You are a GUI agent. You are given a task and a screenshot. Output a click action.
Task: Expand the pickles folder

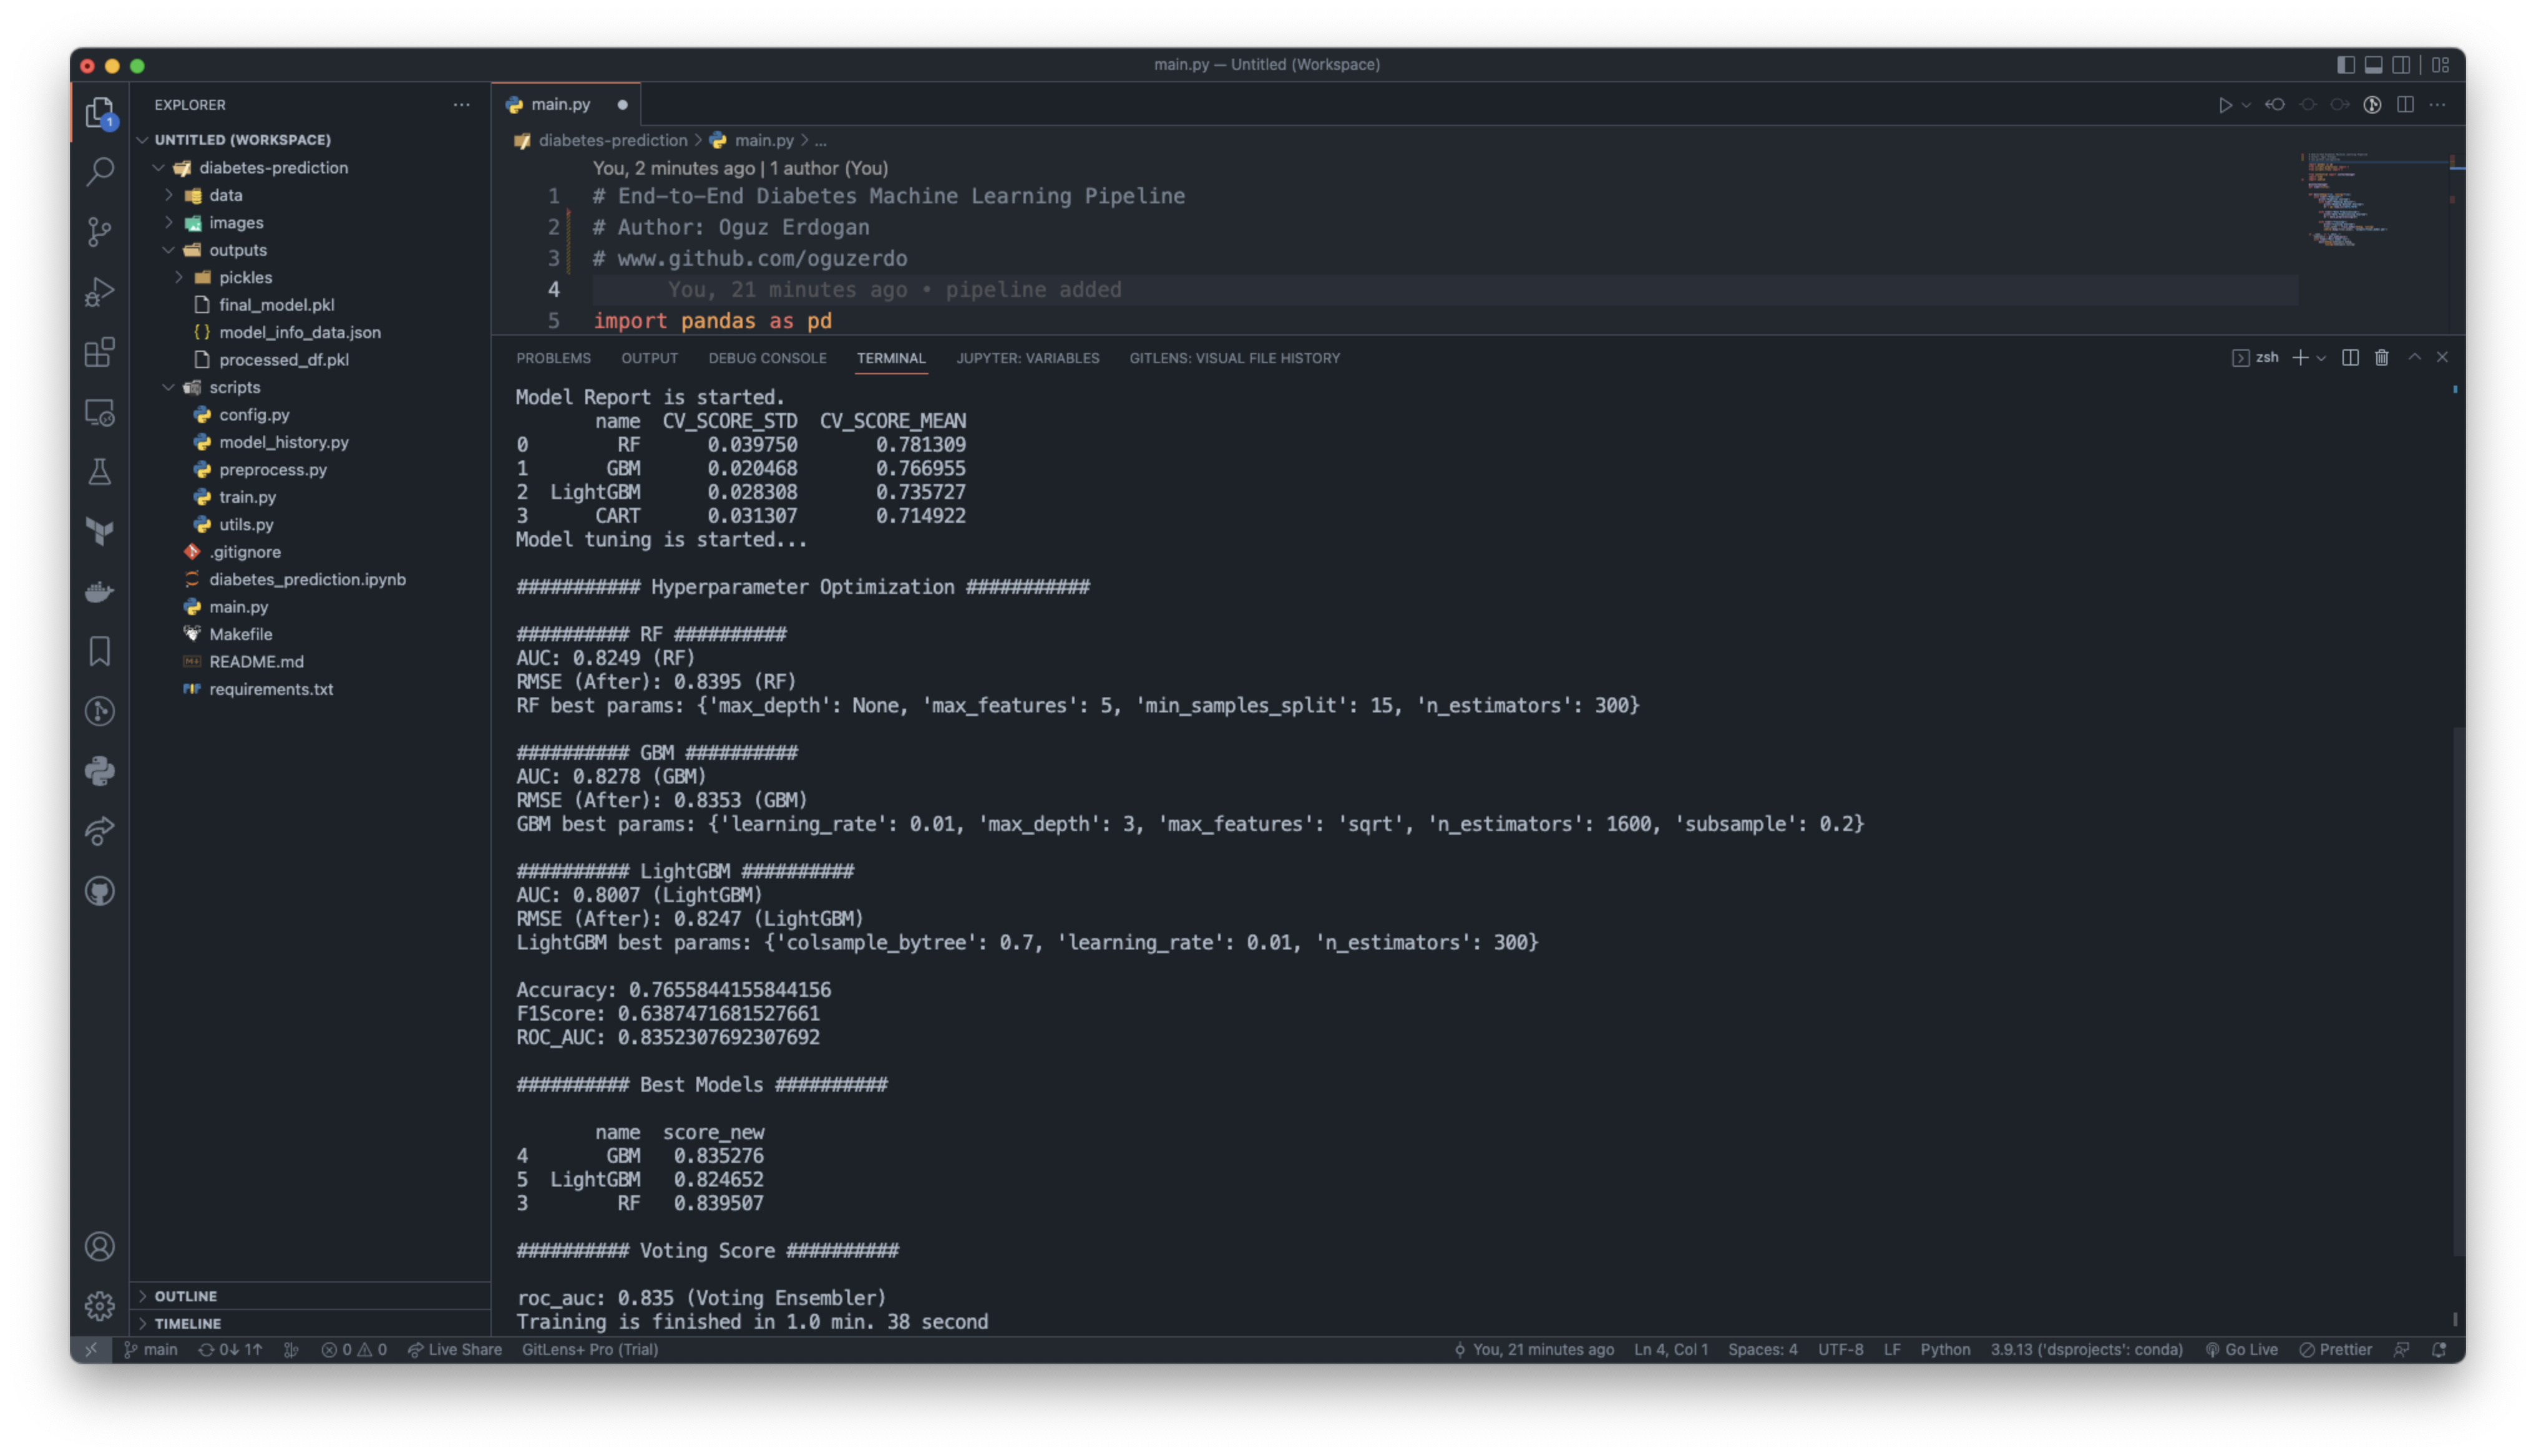[245, 278]
